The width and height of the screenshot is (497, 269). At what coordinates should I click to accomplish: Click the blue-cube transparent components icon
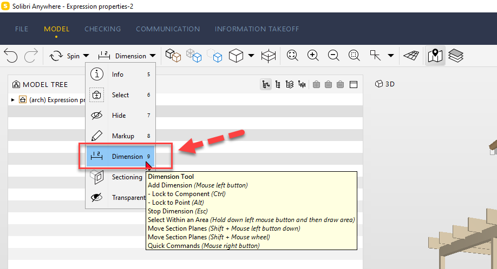pos(194,56)
